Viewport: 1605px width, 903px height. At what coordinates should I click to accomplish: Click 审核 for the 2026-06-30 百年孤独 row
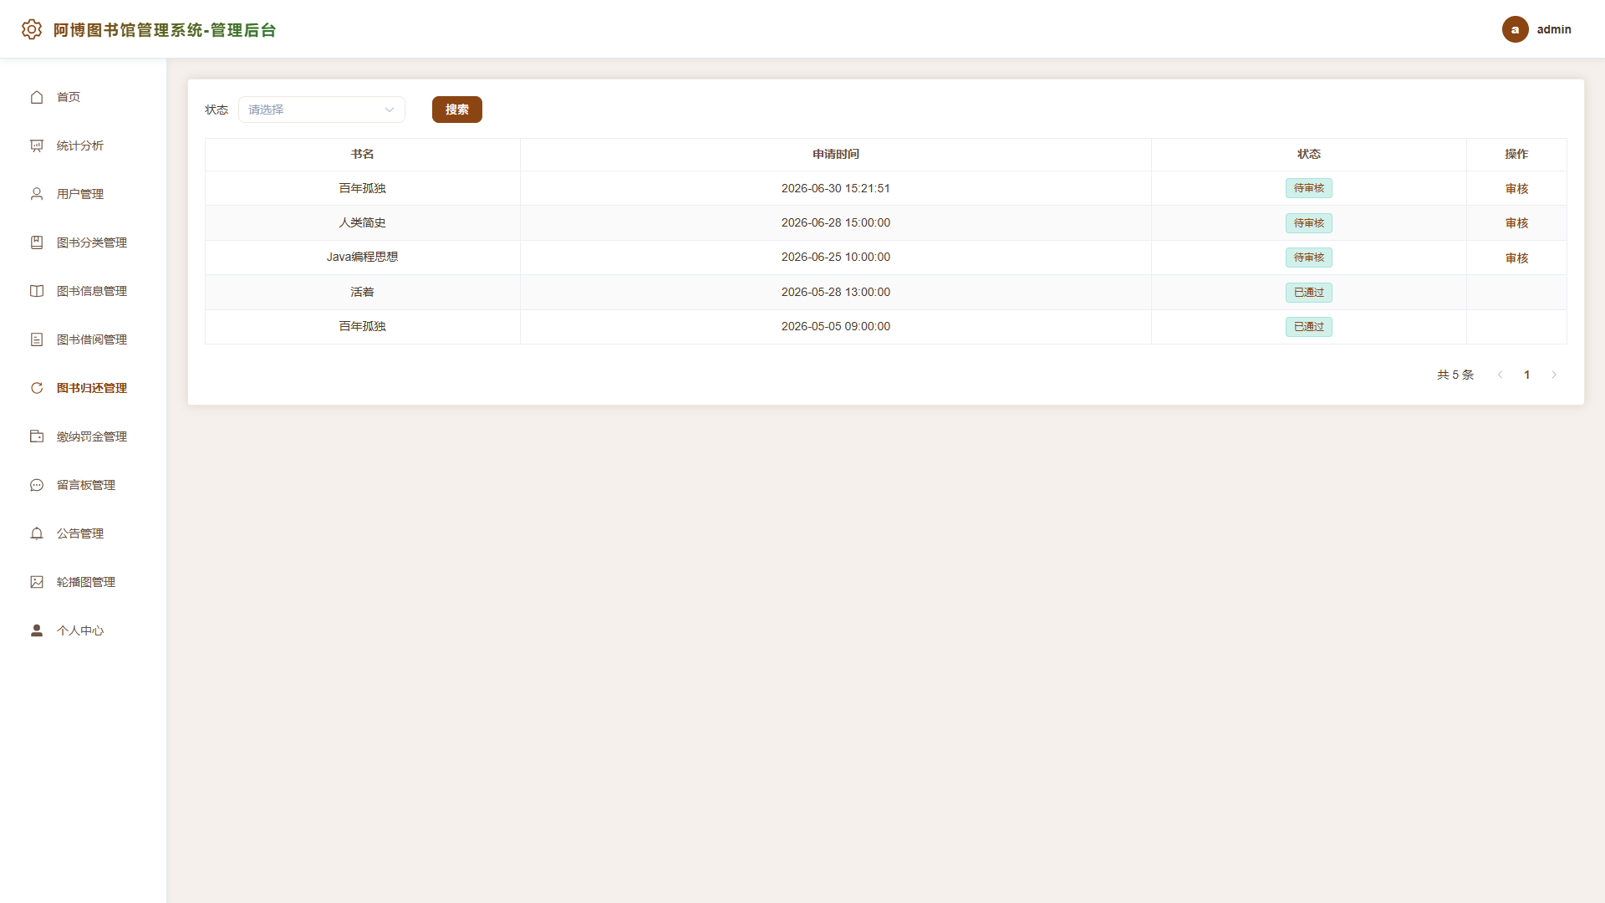tap(1516, 189)
